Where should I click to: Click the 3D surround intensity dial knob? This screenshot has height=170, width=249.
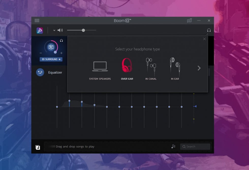pos(55,52)
